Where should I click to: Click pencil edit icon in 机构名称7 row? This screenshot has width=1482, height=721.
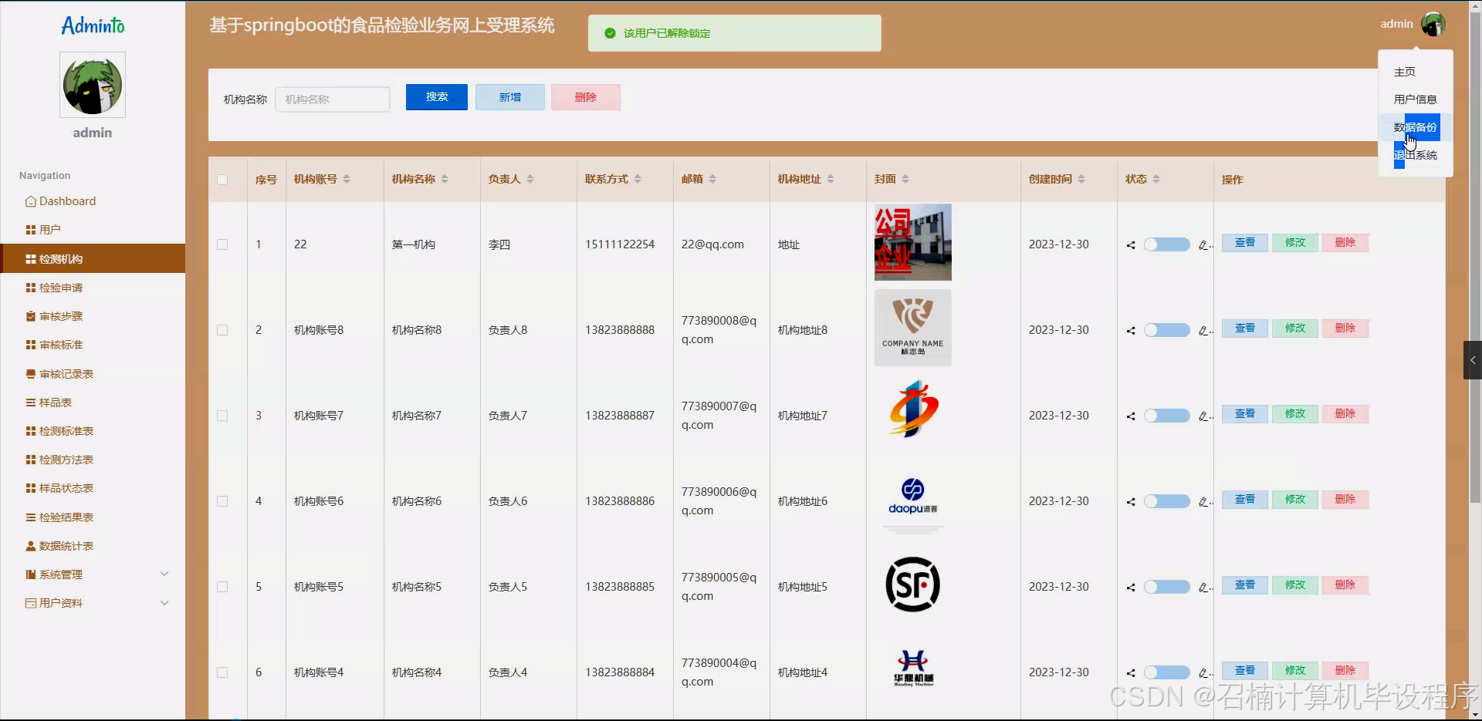tap(1203, 416)
